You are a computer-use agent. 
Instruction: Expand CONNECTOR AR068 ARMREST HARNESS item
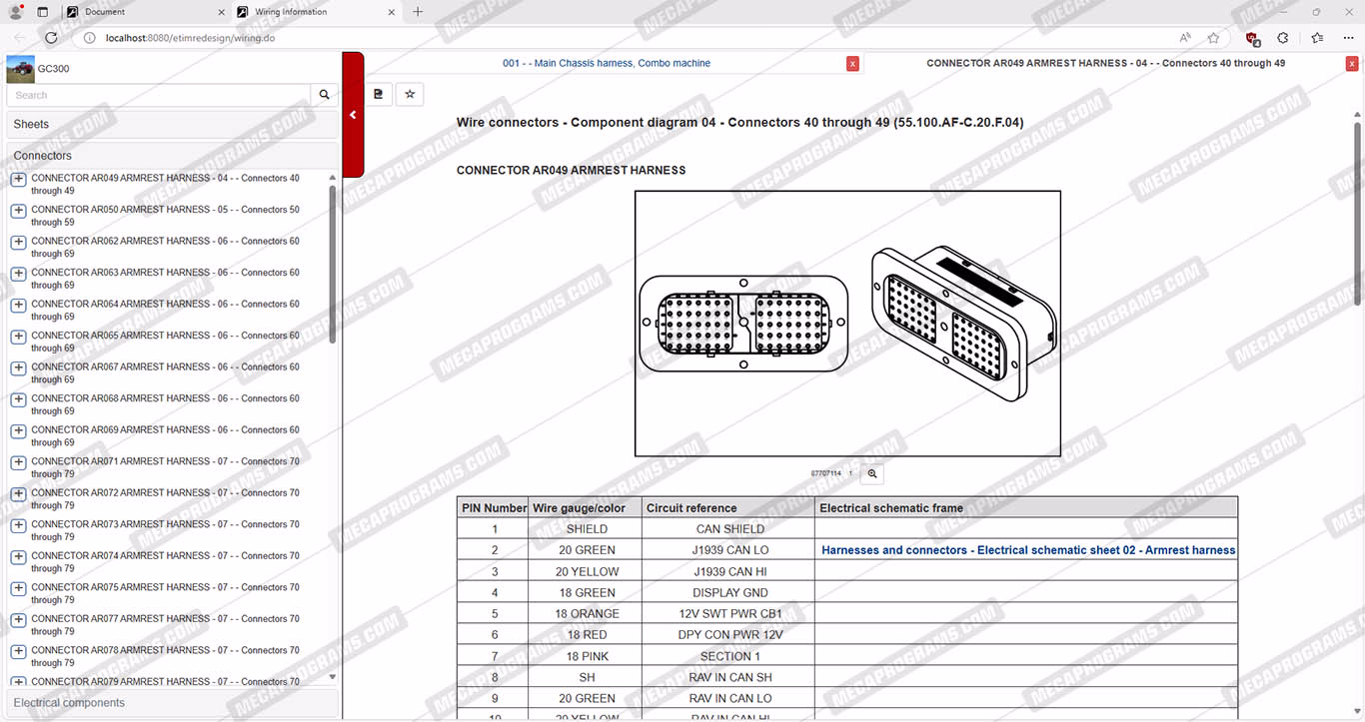[18, 399]
